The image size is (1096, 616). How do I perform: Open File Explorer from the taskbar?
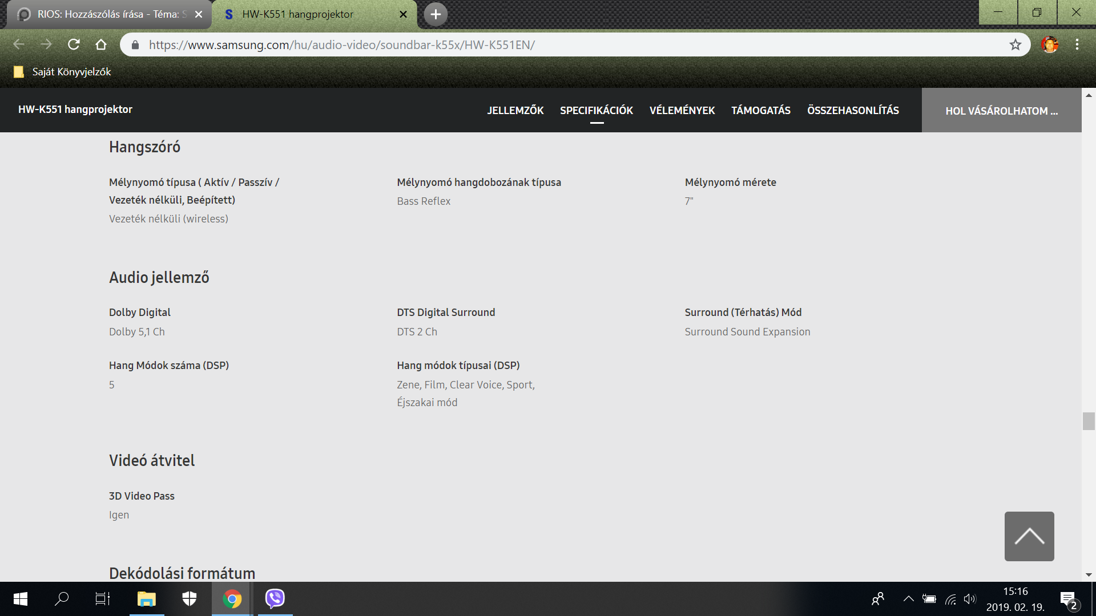147,599
